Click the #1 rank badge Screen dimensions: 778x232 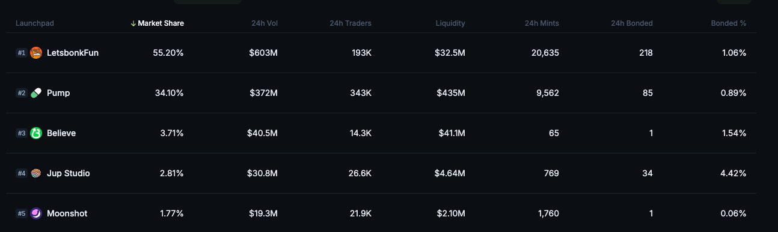pos(22,53)
